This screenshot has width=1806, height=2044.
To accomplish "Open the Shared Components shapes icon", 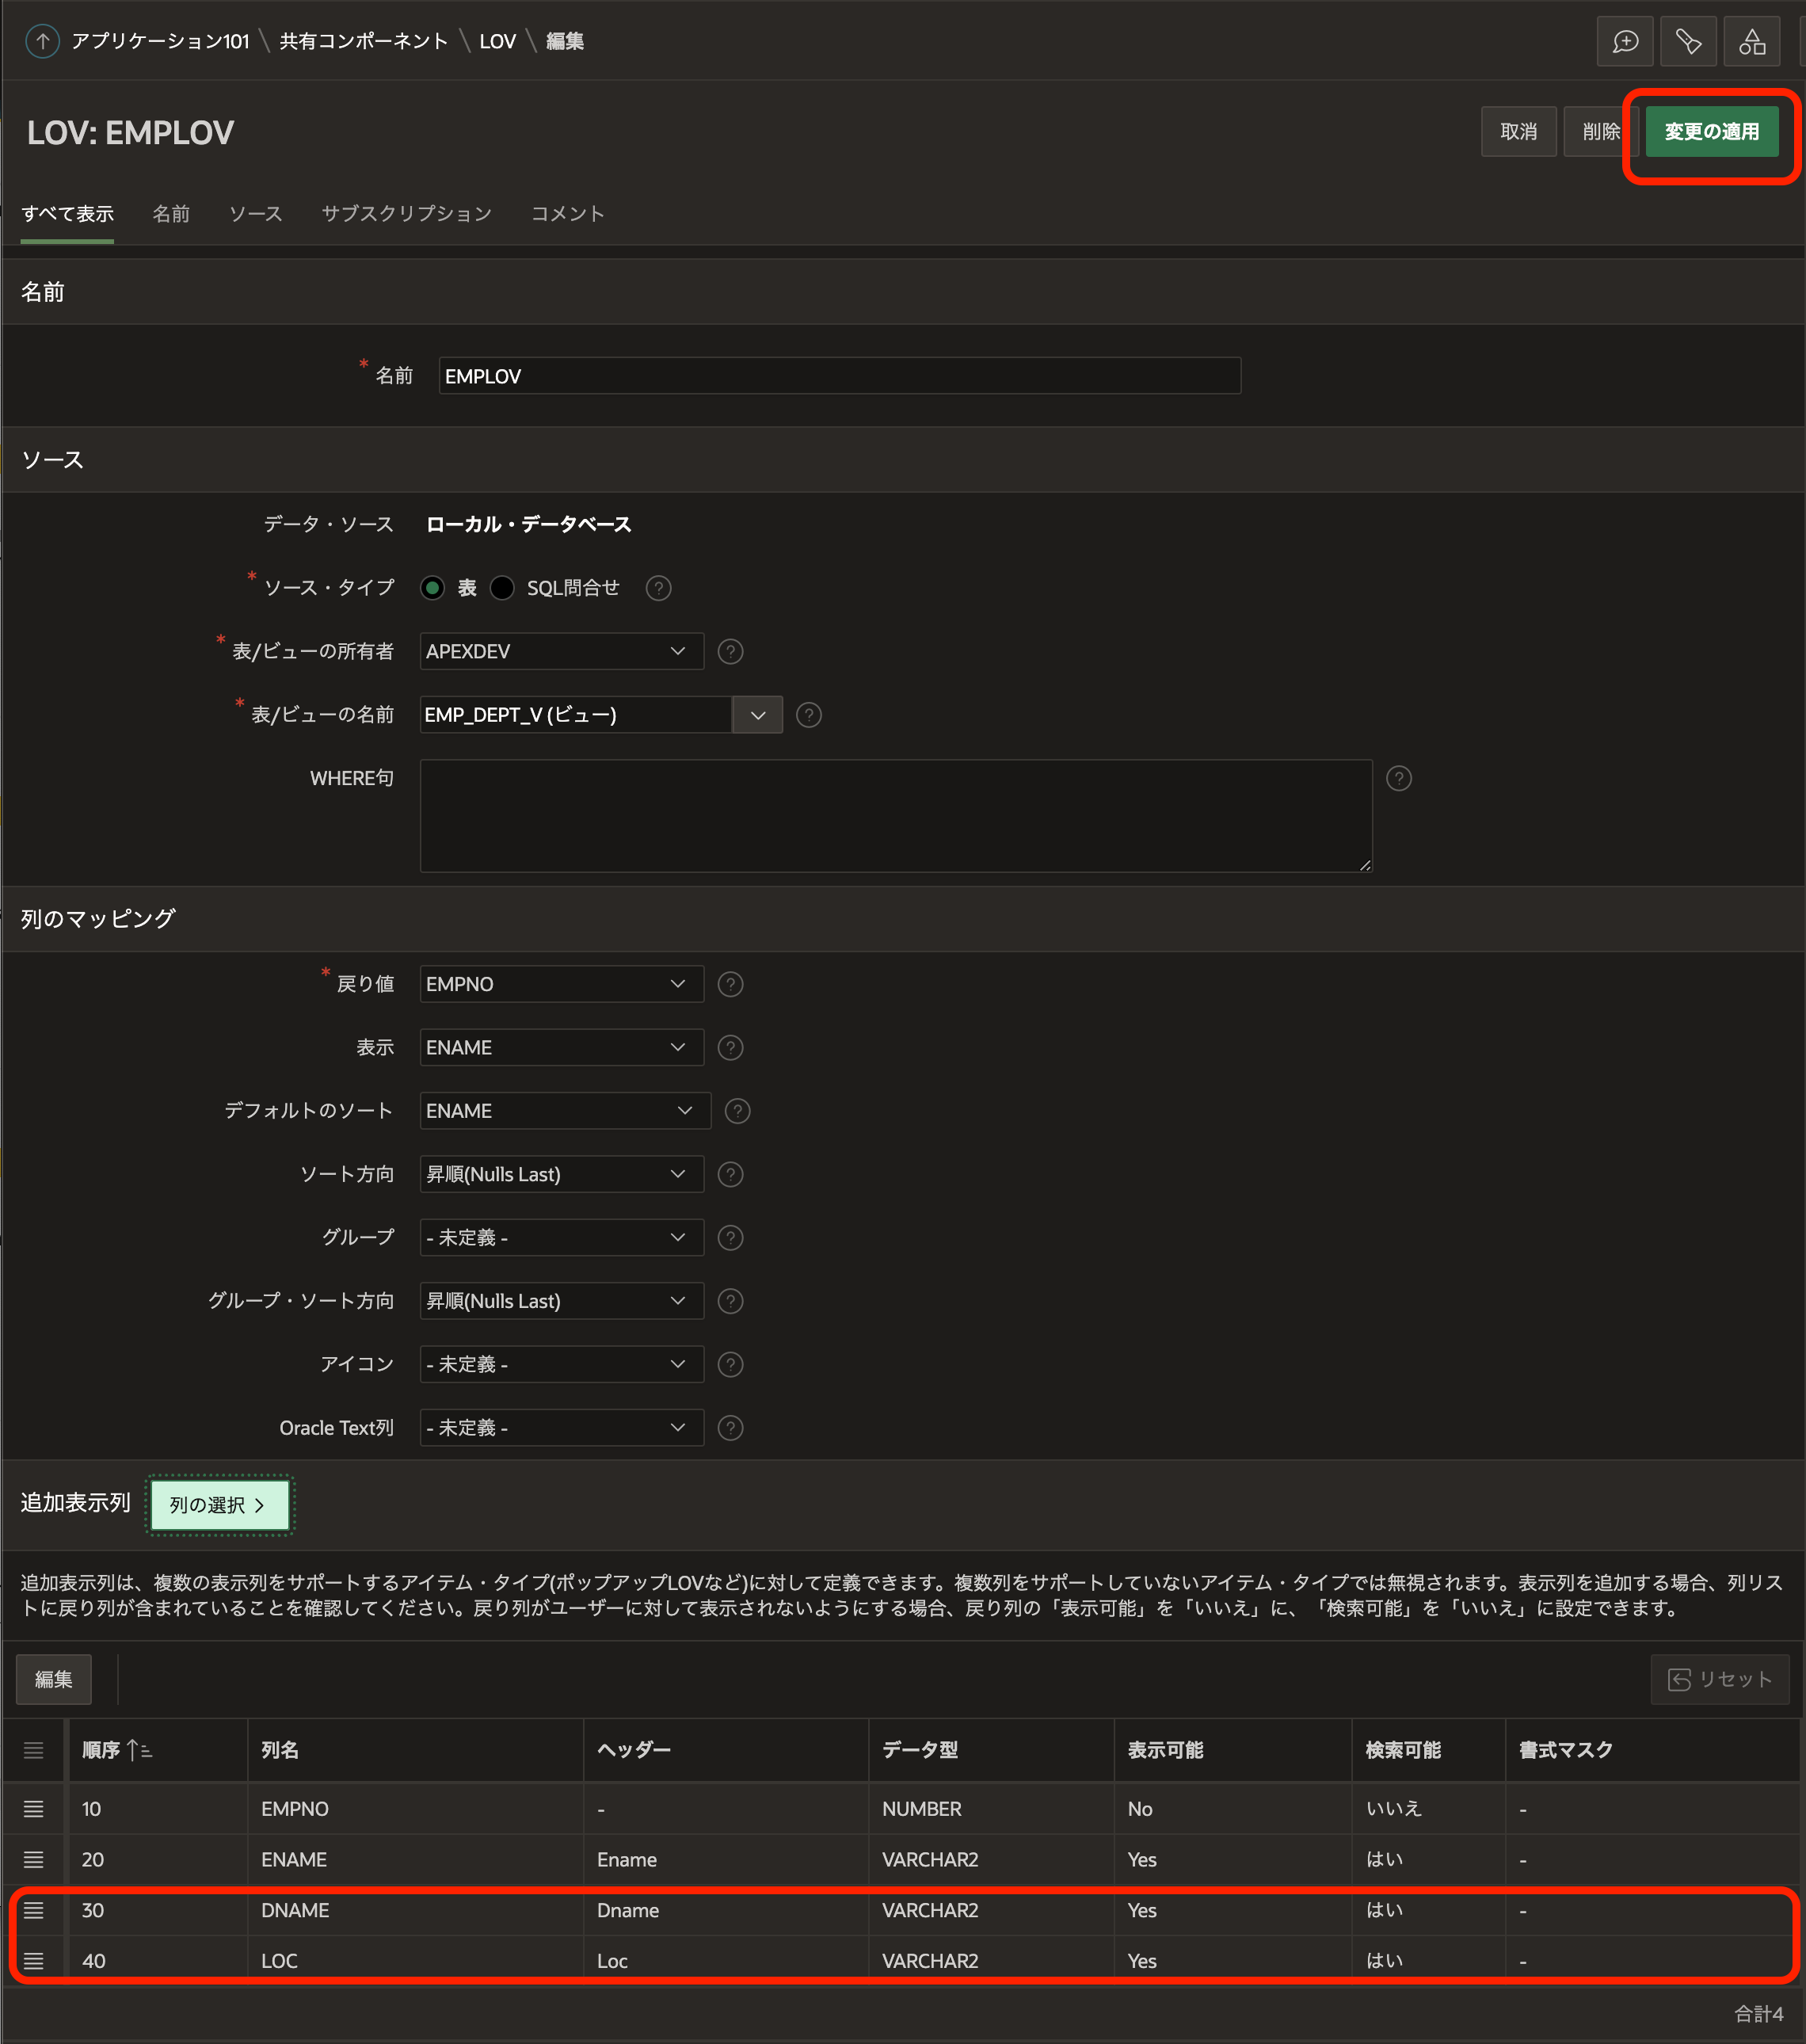I will pos(1752,41).
